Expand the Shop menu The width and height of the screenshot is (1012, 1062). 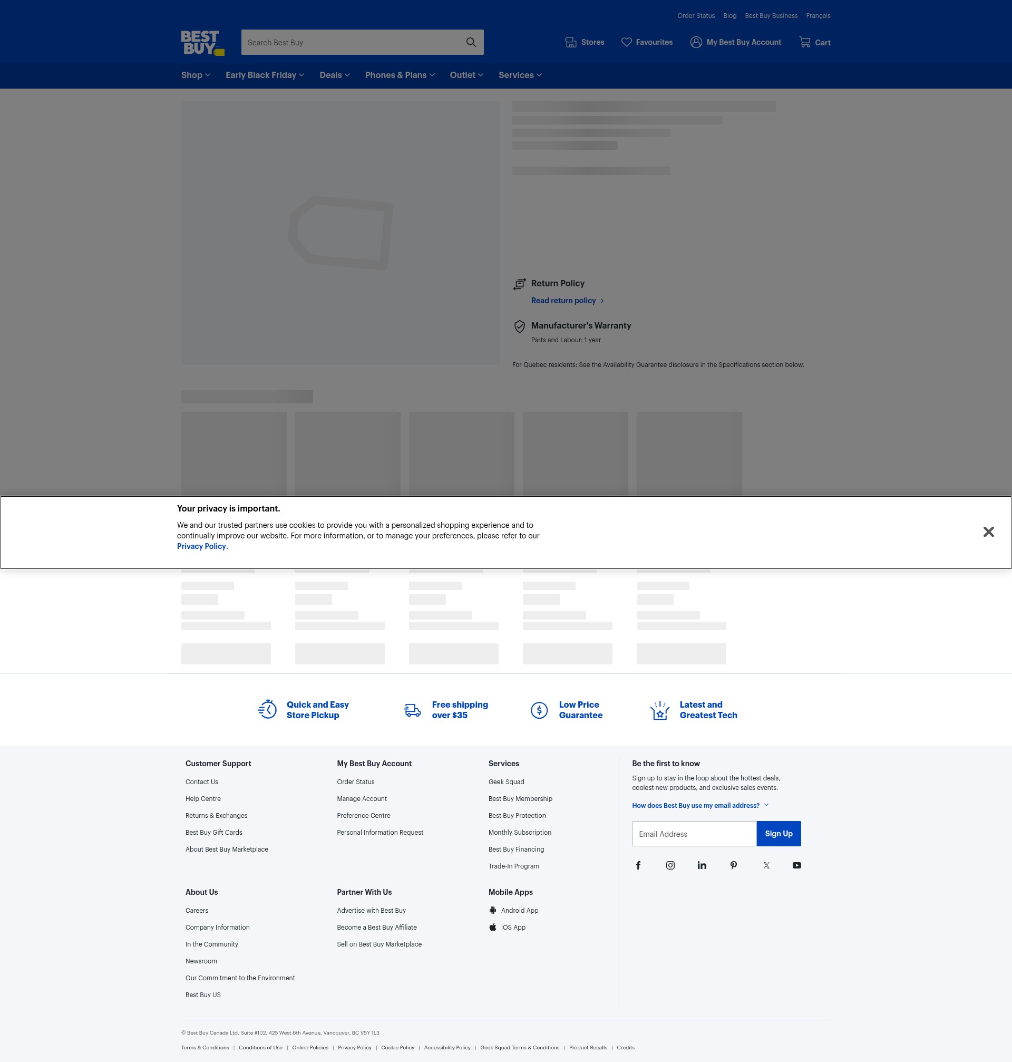click(196, 75)
